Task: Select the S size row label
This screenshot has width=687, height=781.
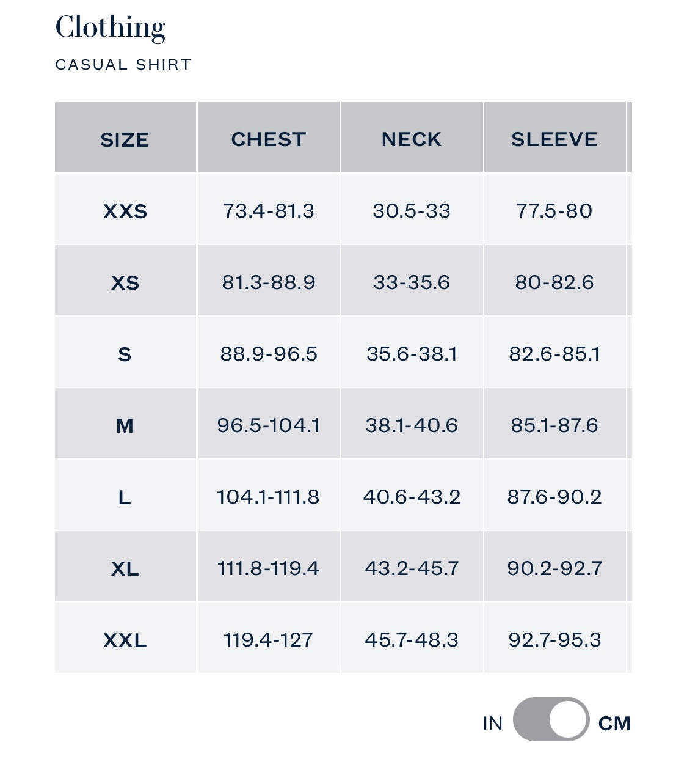Action: click(125, 354)
